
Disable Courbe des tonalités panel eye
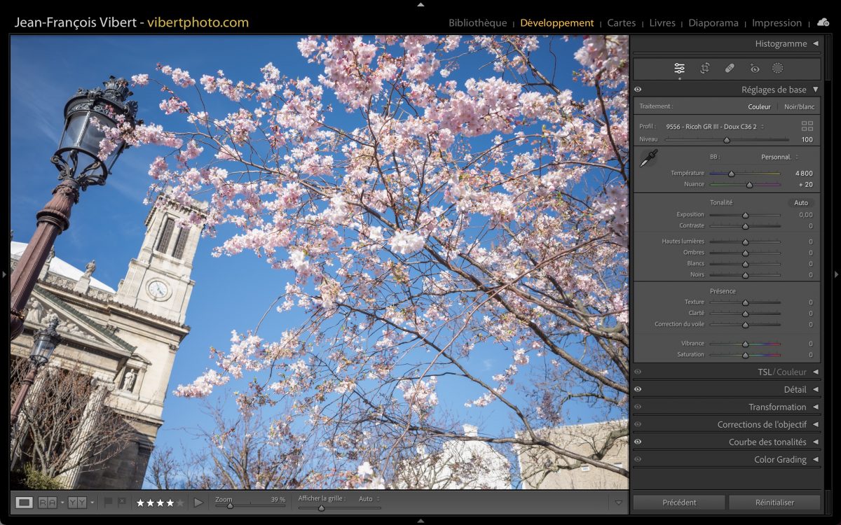click(x=638, y=442)
